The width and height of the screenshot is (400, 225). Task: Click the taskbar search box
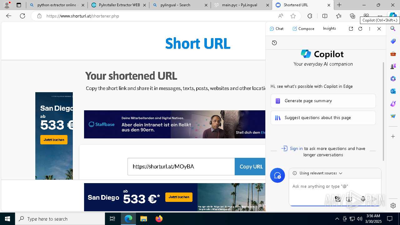point(60,219)
